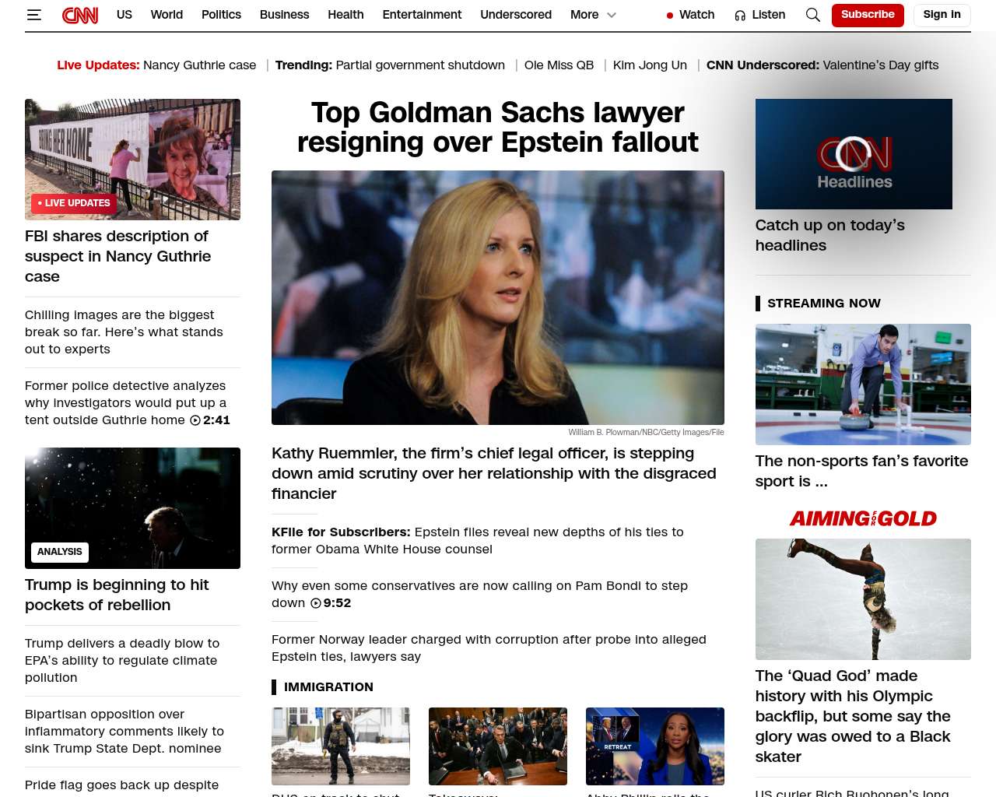Select Politics in the navigation bar

point(221,15)
